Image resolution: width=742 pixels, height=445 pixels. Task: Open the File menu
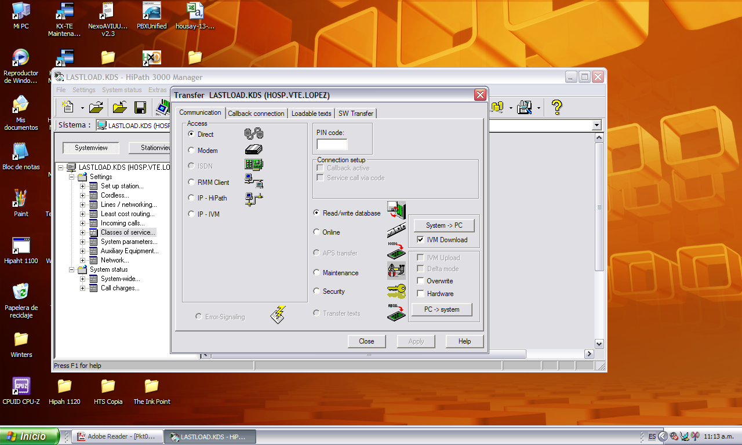click(x=61, y=90)
